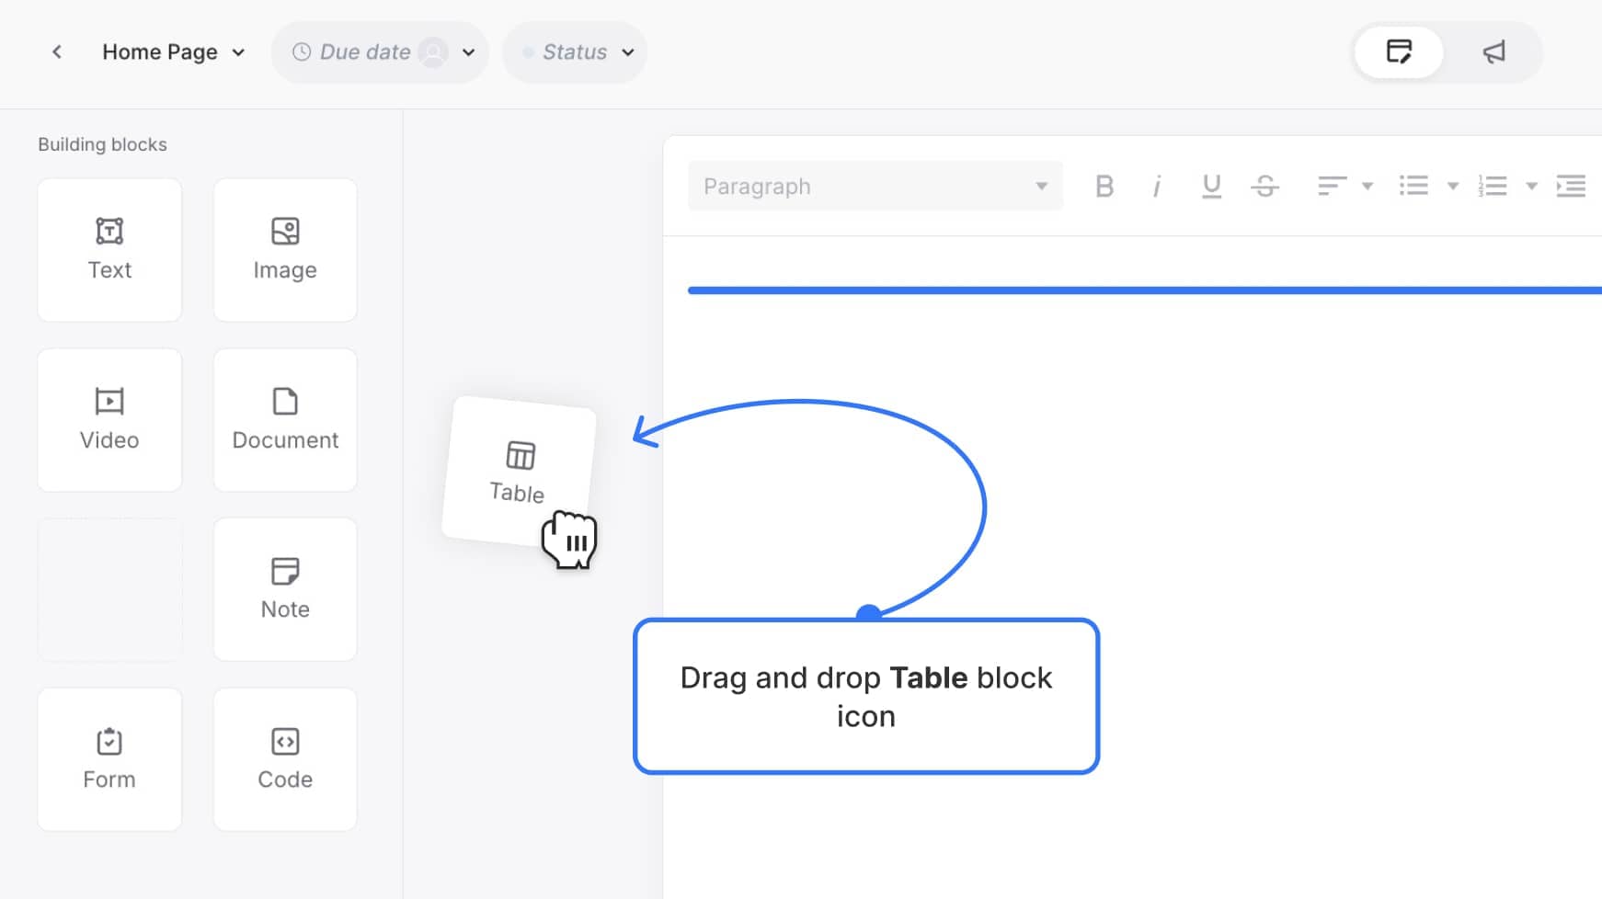Toggle bold formatting
This screenshot has height=899, width=1602.
click(1104, 187)
